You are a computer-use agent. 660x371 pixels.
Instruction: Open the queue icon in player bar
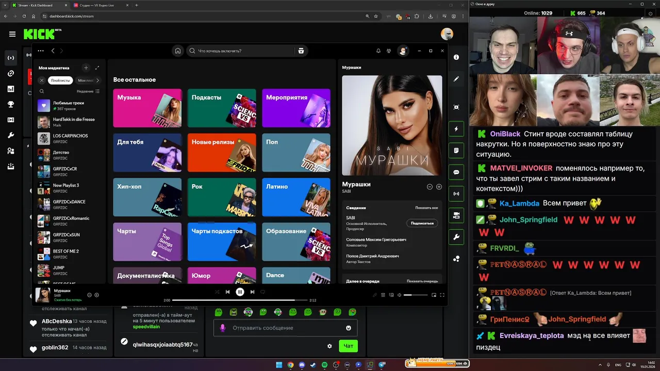click(x=383, y=295)
